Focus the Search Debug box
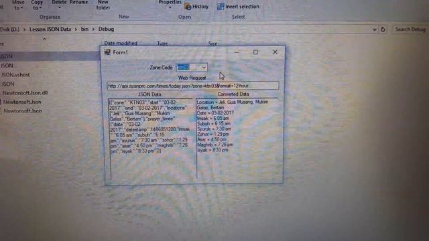Viewport: 429px width, 241px height. [410, 29]
